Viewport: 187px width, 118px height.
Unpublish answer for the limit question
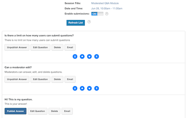point(17,47)
